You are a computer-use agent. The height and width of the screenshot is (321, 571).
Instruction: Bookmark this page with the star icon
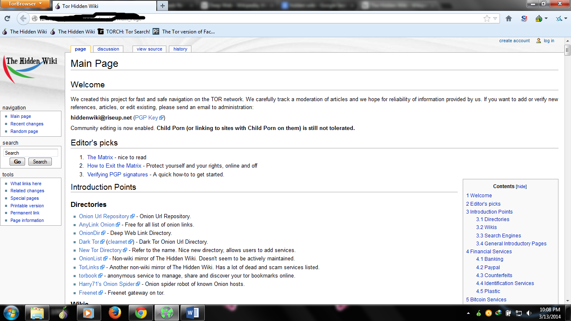(x=487, y=18)
